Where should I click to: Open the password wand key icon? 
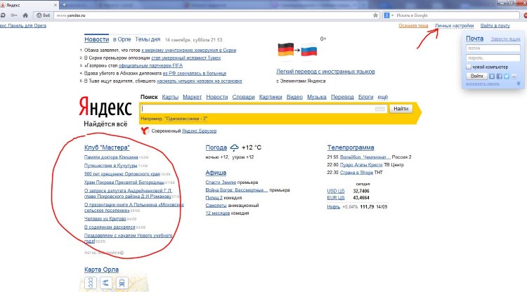[14, 15]
